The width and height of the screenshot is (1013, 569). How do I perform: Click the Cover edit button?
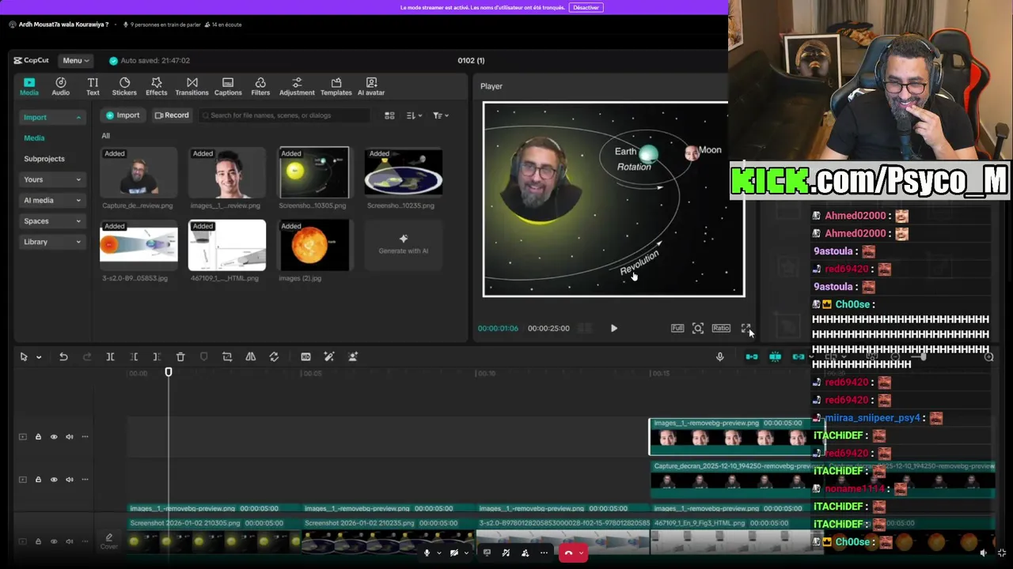click(x=109, y=541)
